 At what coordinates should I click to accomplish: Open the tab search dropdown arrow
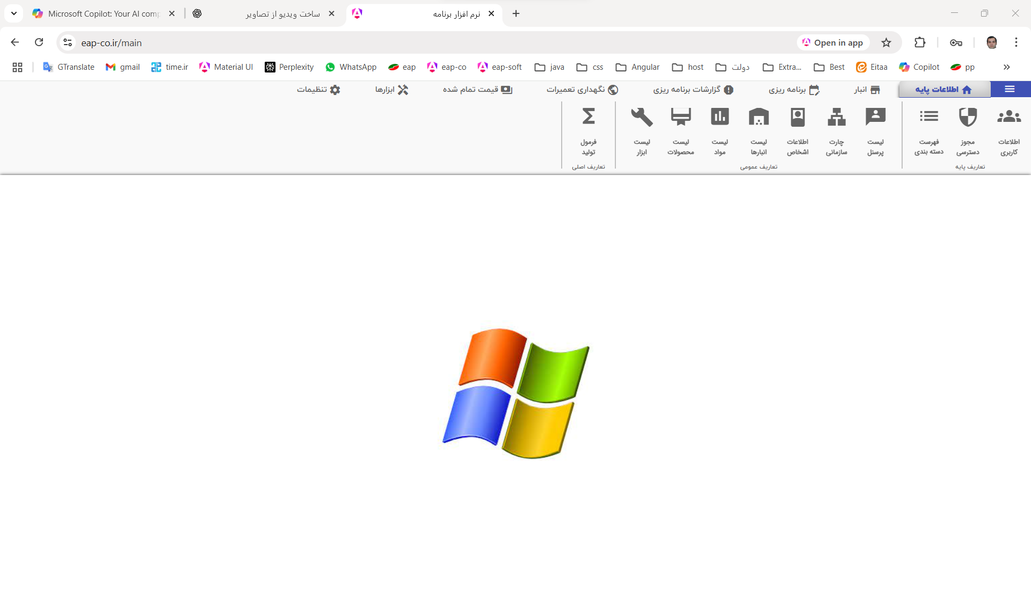coord(13,13)
